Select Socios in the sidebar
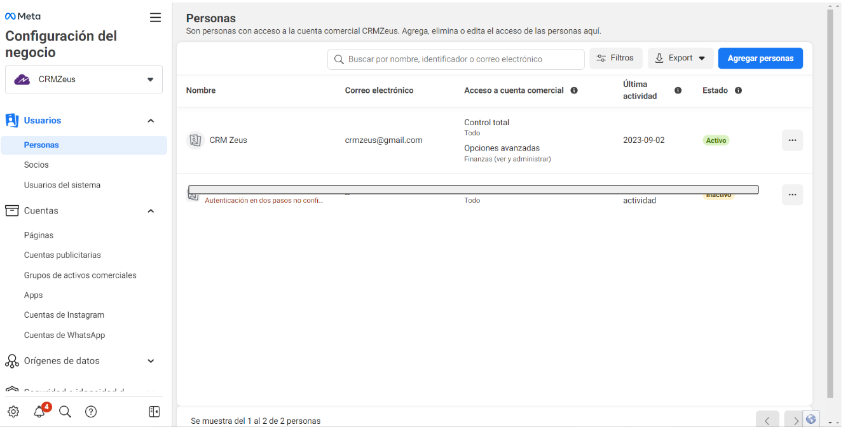Viewport: 843px width, 427px height. tap(36, 165)
